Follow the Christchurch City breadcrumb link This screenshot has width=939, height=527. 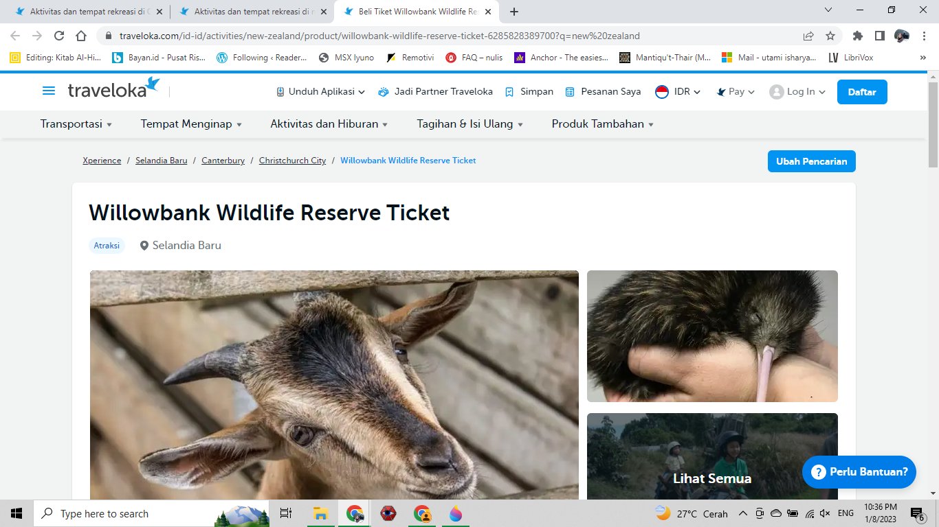tap(292, 161)
